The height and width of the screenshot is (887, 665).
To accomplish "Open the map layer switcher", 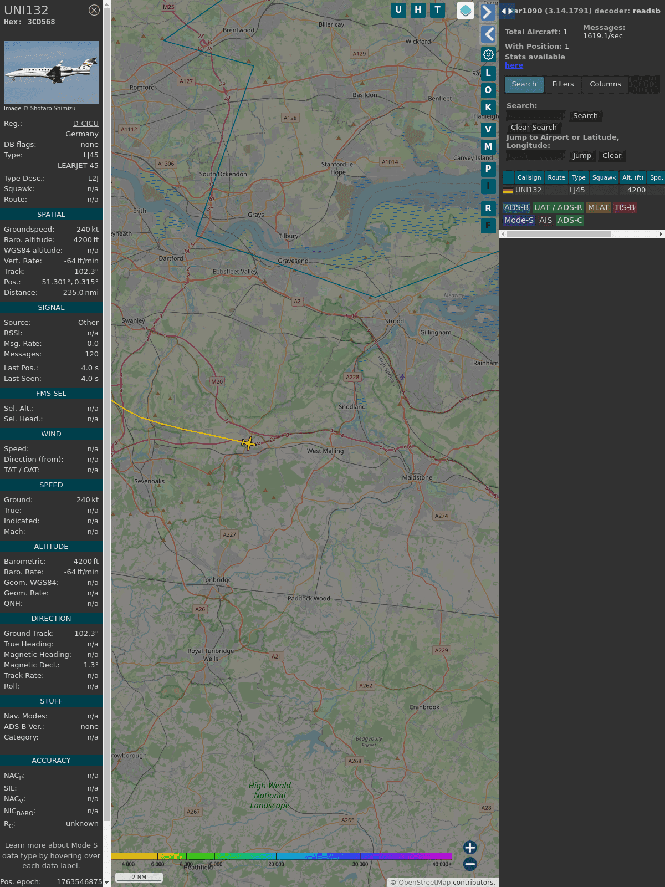I will click(x=465, y=11).
